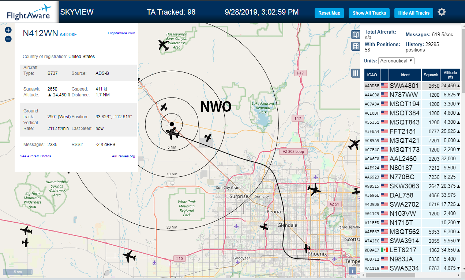The width and height of the screenshot is (465, 280).
Task: Select small aircraft northwest of receiver dot
Action: (164, 107)
